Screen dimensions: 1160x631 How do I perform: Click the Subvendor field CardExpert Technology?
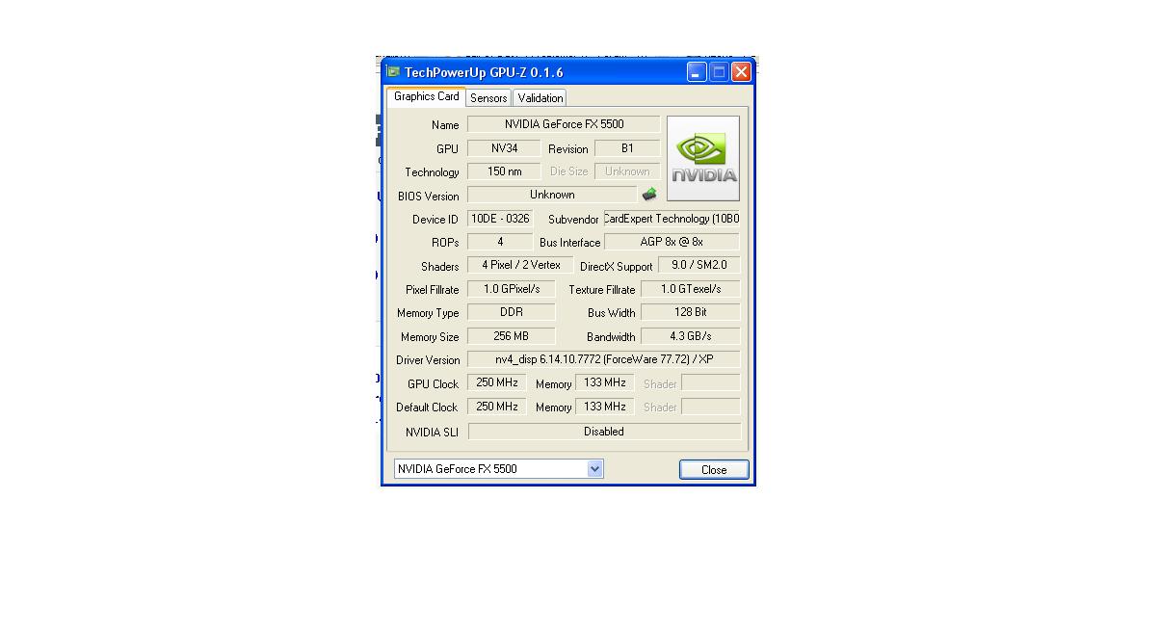tap(672, 219)
